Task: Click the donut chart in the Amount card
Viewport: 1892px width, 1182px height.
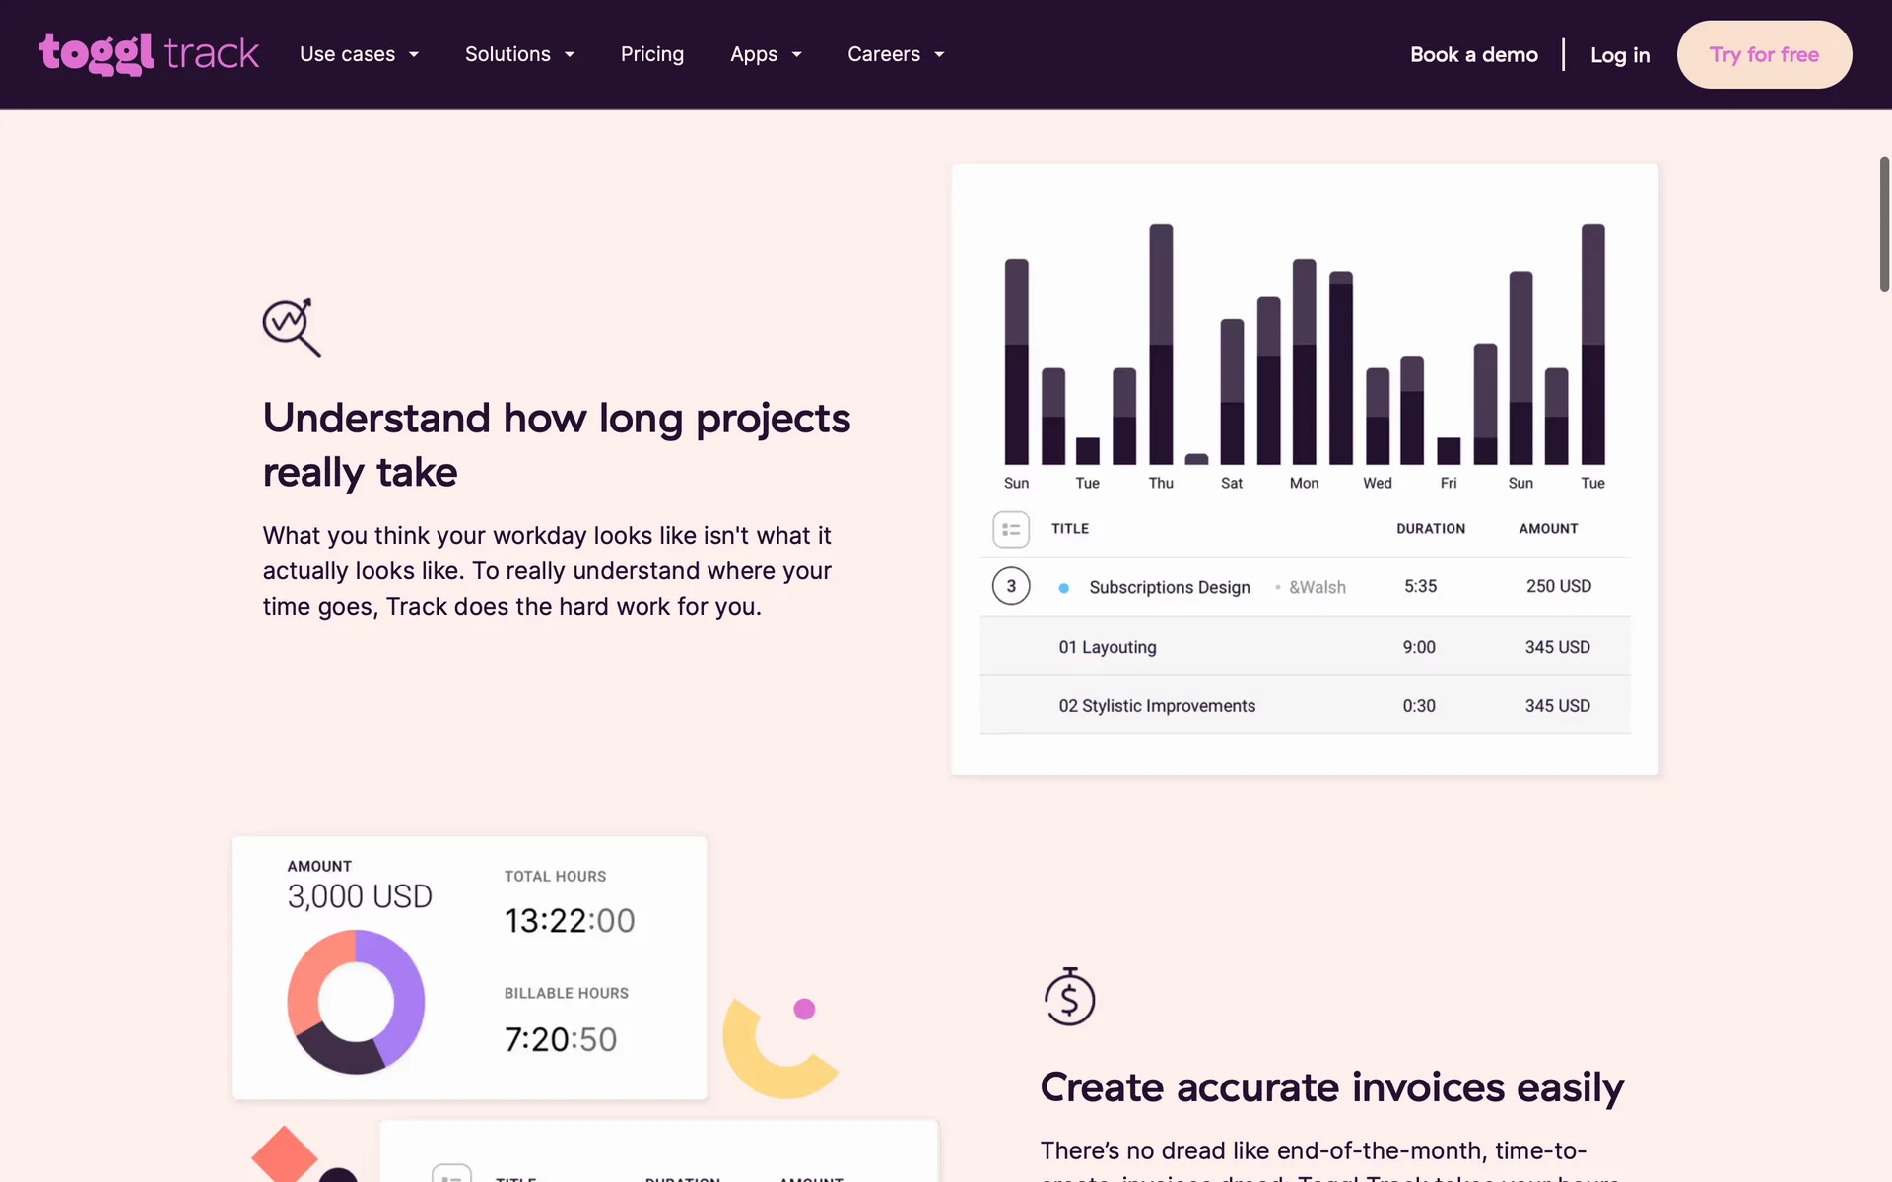Action: pyautogui.click(x=356, y=1001)
